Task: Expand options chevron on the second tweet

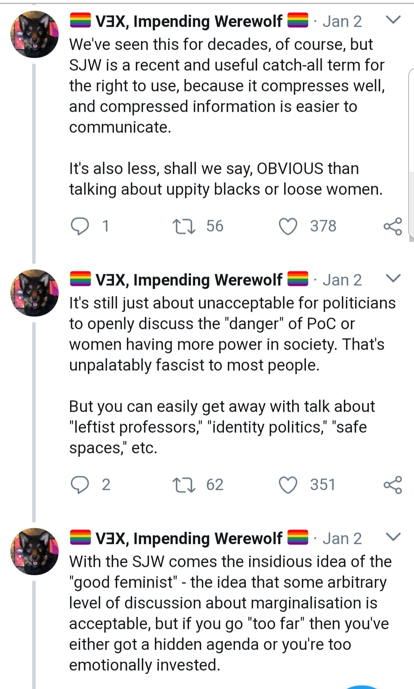Action: tap(393, 278)
